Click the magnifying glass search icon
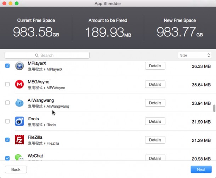Viewport: 216px width, 178px height. point(37,56)
